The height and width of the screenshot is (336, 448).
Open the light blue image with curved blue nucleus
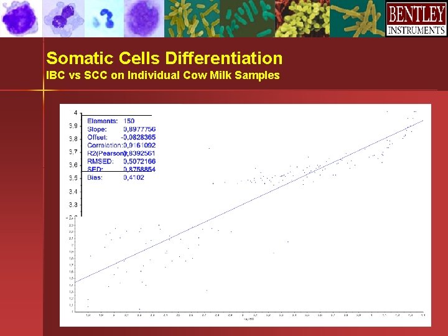click(105, 18)
